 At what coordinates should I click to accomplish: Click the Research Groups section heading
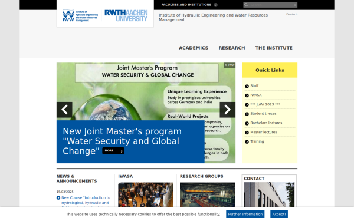201,176
